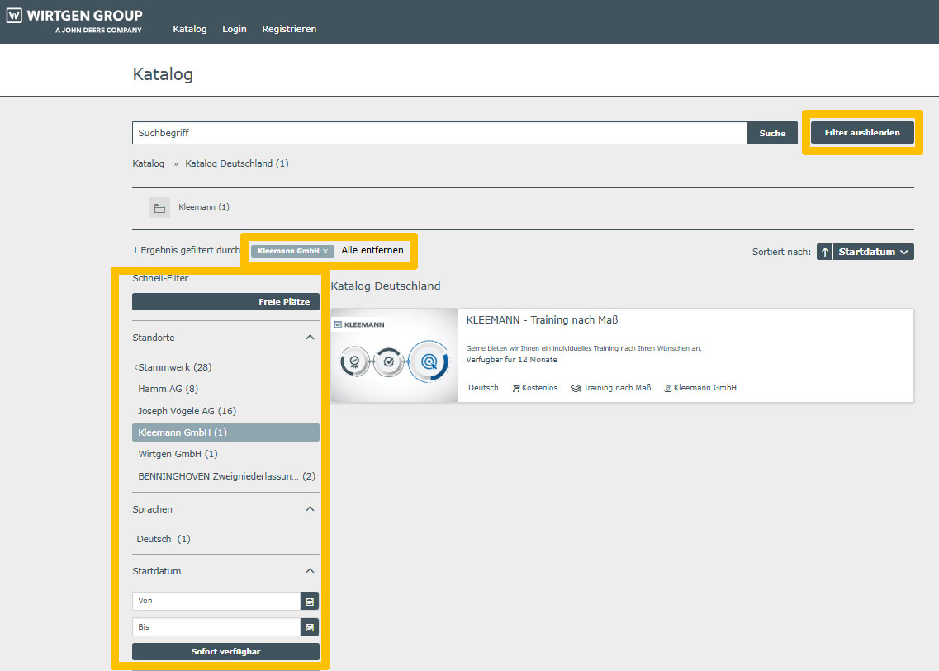Click the Alle entfernen link
Screen dimensions: 939x671
[372, 250]
